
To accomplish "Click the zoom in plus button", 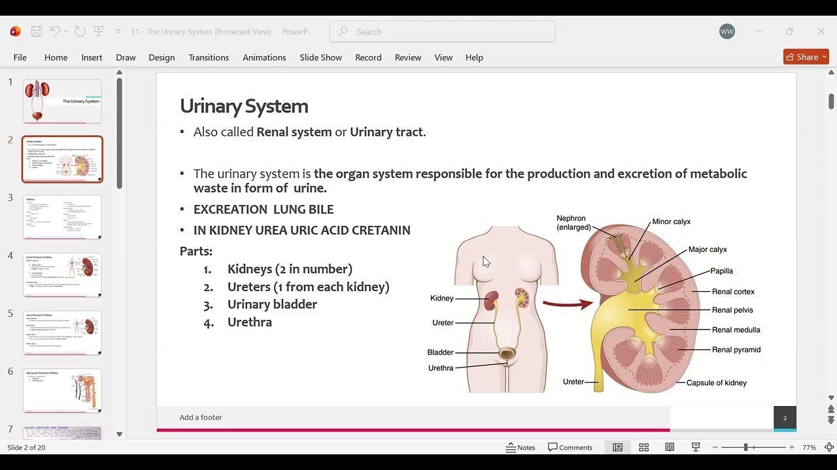I will (792, 447).
